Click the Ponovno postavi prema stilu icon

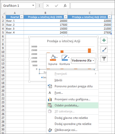pyautogui.click(x=50, y=86)
